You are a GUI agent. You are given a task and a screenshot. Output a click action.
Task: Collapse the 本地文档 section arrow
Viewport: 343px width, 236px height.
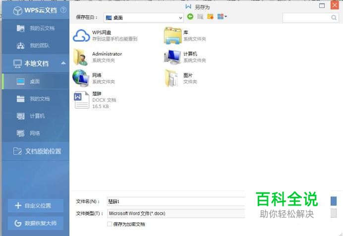(x=63, y=63)
